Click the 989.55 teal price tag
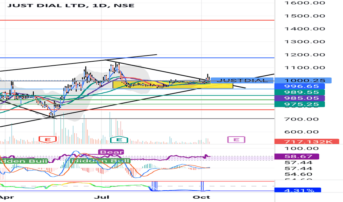This screenshot has height=202, width=343. pos(300,92)
